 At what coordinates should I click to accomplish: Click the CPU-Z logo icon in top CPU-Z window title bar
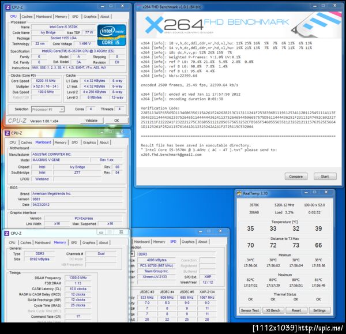(7, 7)
